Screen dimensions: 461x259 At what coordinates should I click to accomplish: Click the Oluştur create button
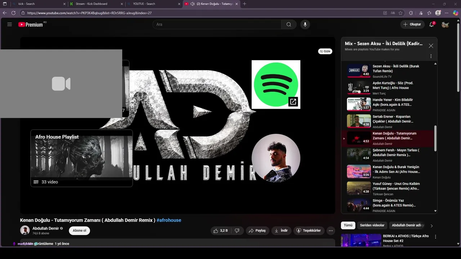click(x=412, y=24)
